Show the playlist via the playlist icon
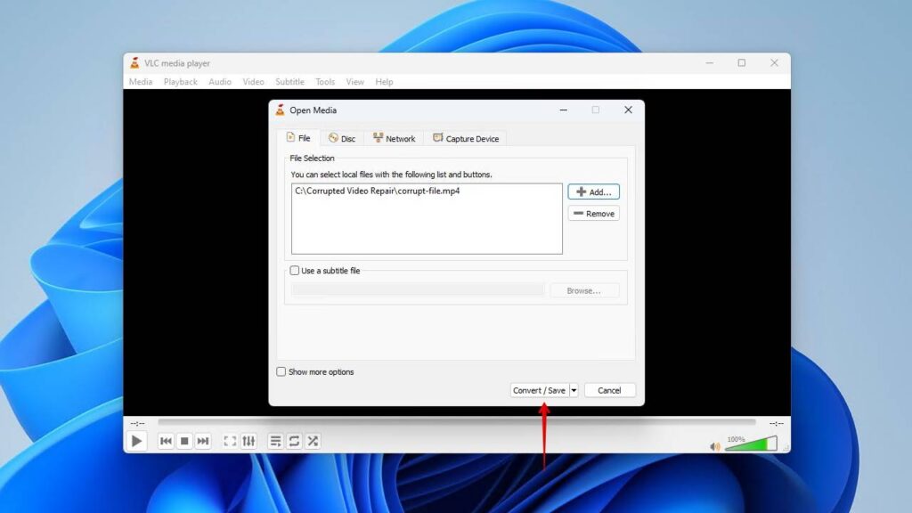 pos(275,440)
